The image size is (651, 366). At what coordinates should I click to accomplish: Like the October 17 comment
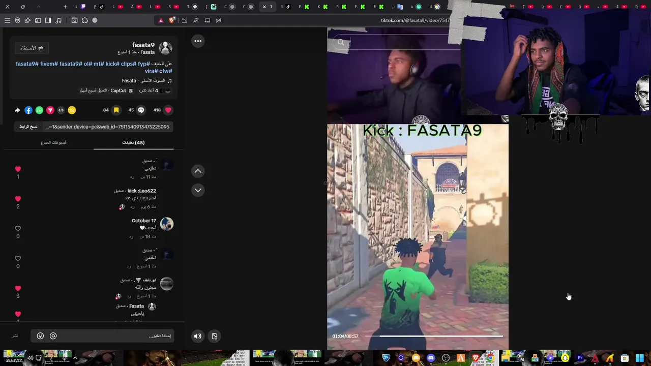click(x=18, y=229)
